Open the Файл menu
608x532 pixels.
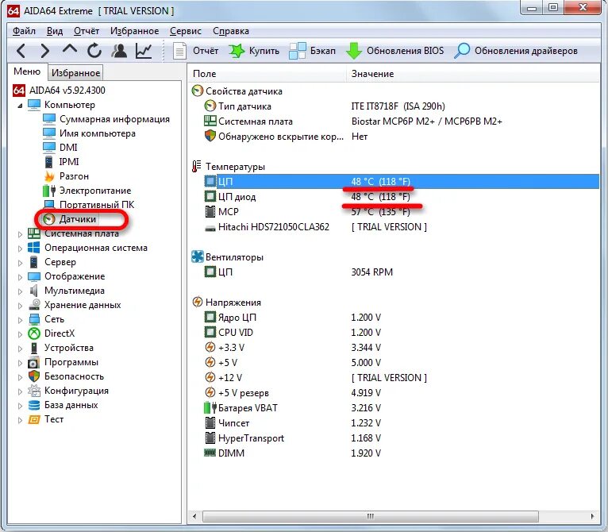(24, 31)
